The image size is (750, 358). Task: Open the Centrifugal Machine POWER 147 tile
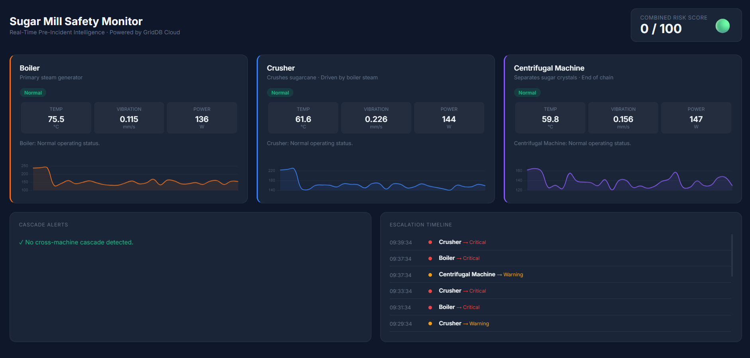click(x=696, y=118)
